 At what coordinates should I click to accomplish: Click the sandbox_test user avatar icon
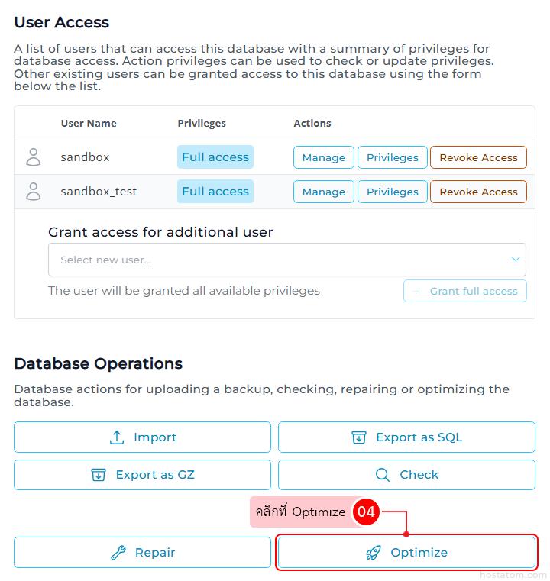[34, 192]
